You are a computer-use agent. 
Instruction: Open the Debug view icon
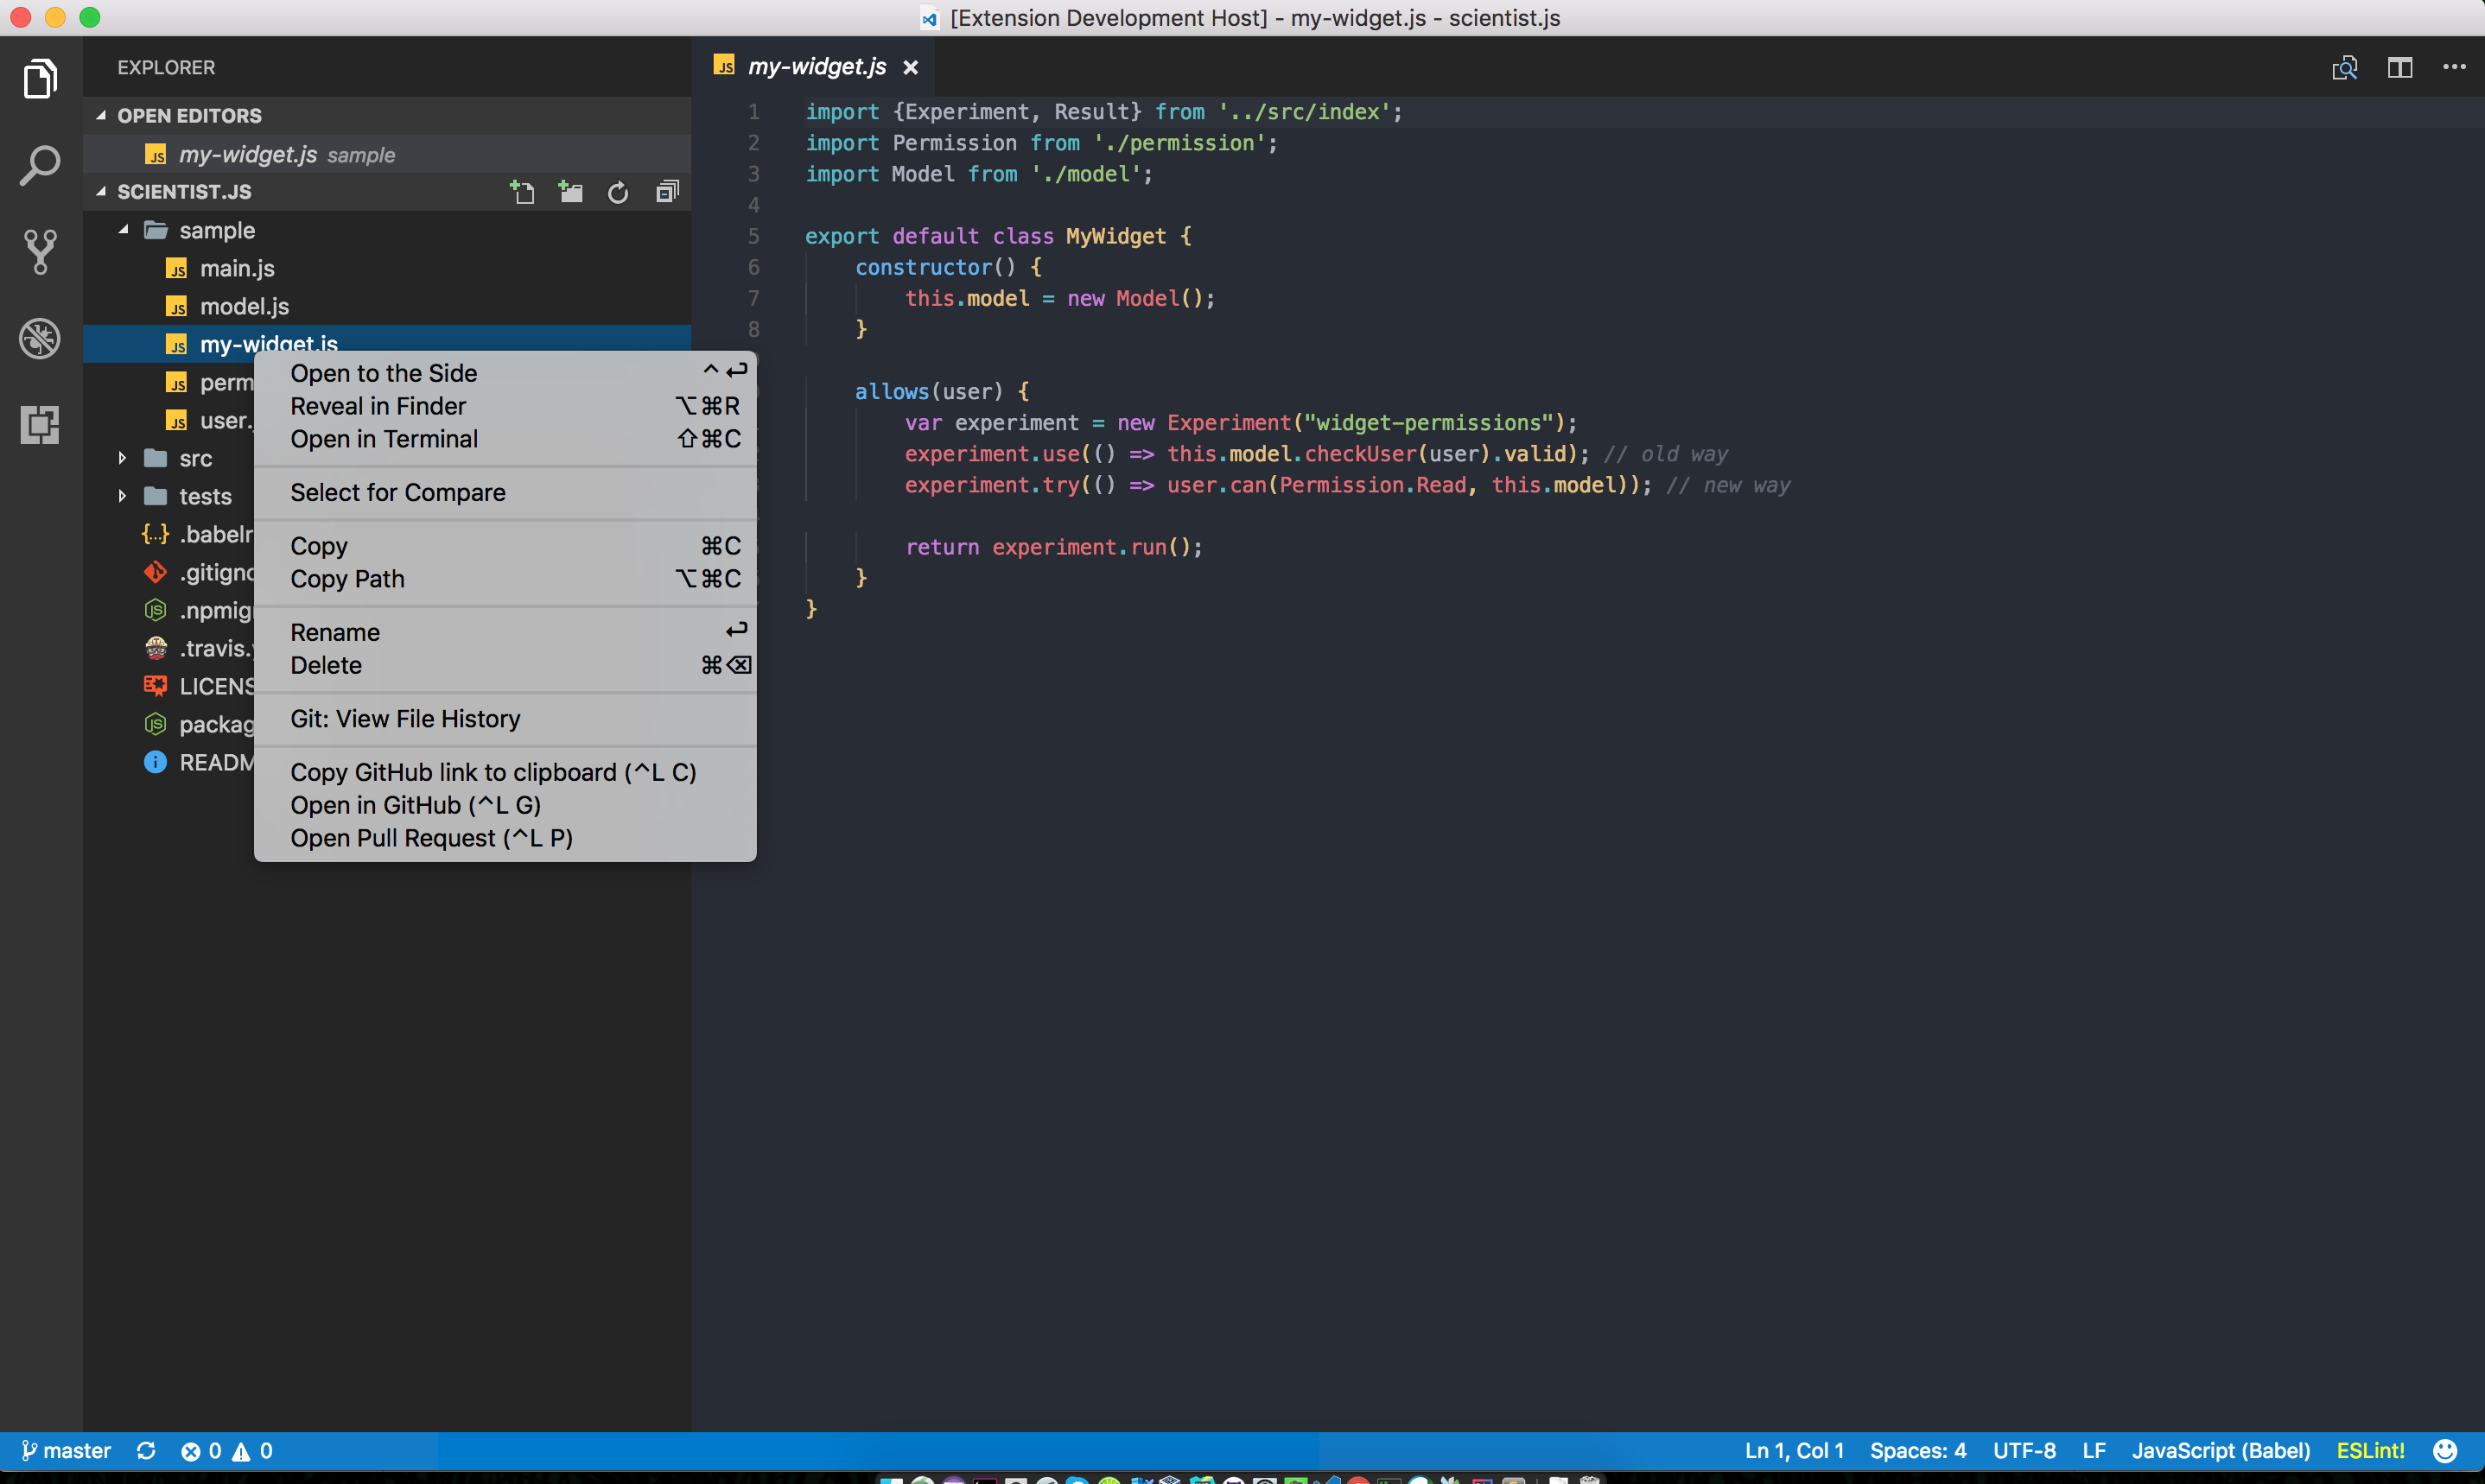pyautogui.click(x=40, y=338)
